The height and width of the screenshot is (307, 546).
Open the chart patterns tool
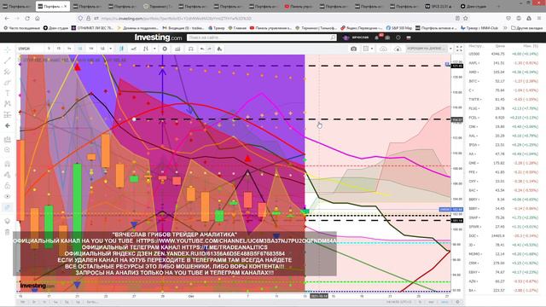tap(8, 104)
